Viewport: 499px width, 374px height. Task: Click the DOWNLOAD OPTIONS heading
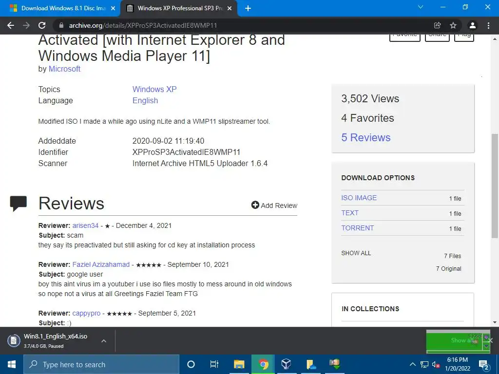coord(378,178)
